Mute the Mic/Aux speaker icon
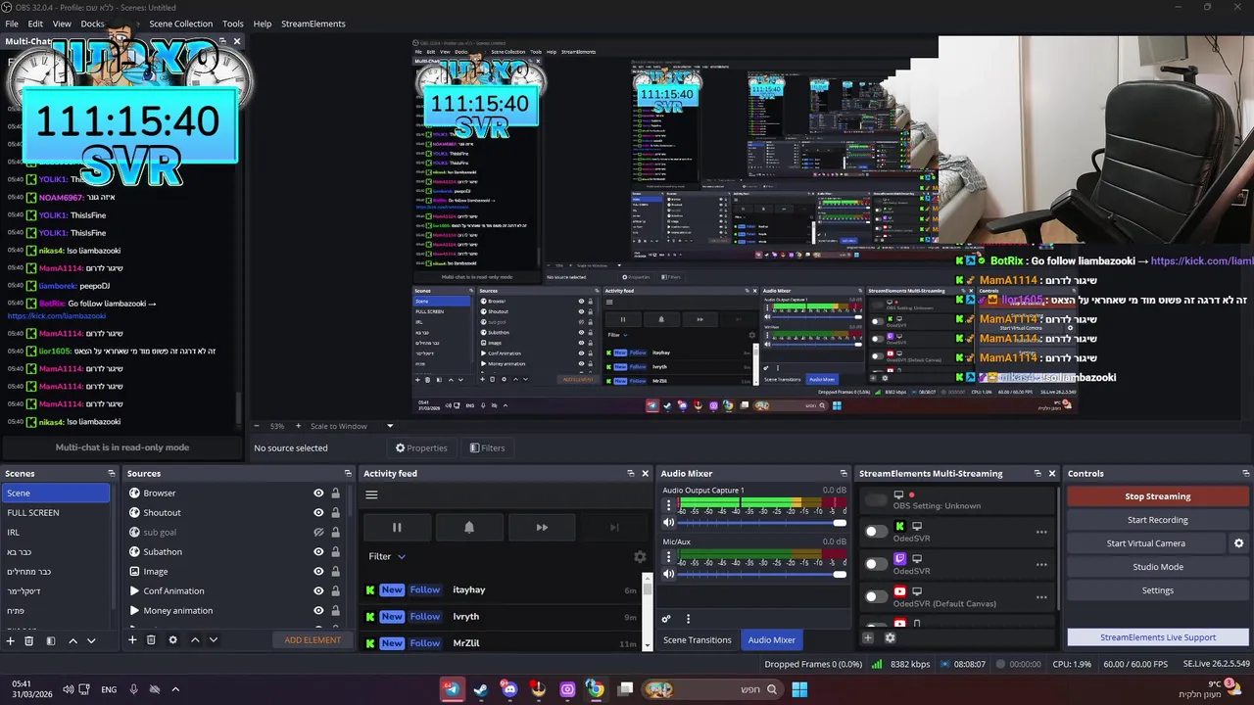This screenshot has width=1254, height=705. (669, 574)
